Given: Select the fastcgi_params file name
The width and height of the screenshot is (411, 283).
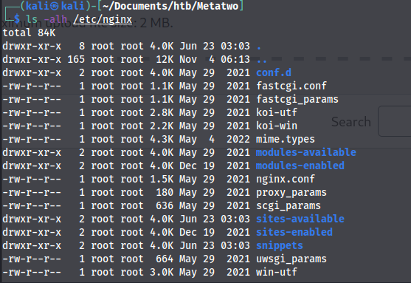Looking at the screenshot, I should [297, 100].
